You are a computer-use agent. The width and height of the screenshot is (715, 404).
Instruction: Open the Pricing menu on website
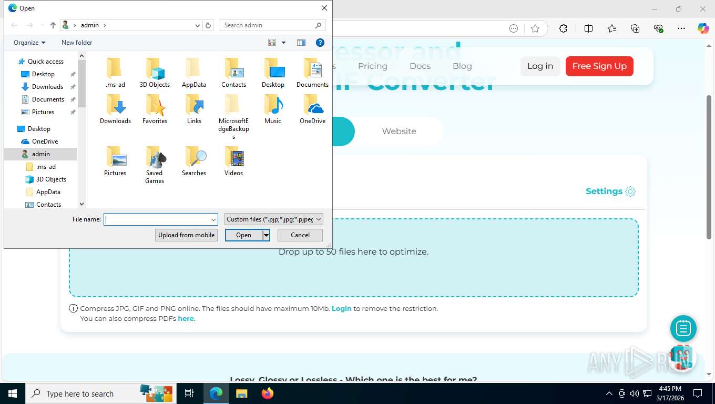pyautogui.click(x=373, y=66)
